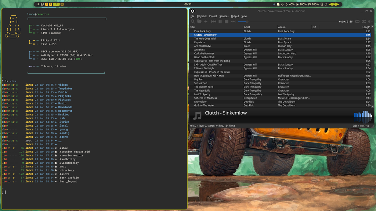Click the top bar window overview icon
Viewport: 376px width, 211px height.
[x=42, y=4]
